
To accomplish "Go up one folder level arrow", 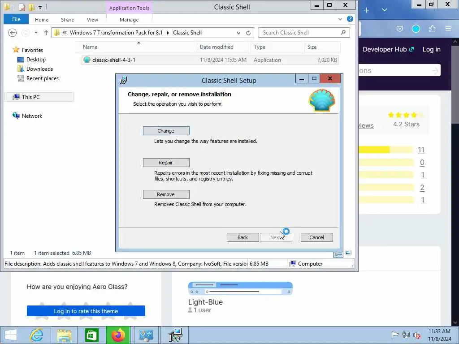I will coord(46,33).
